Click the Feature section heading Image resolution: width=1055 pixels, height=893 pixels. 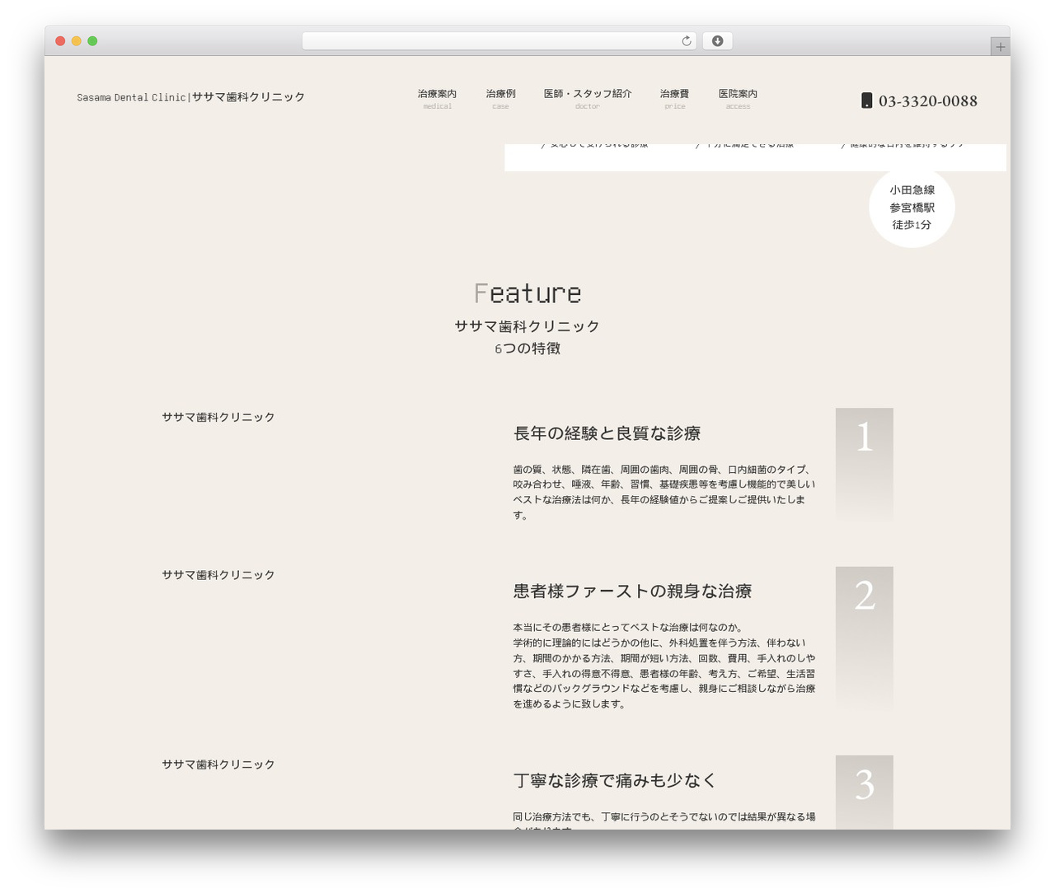click(x=527, y=293)
